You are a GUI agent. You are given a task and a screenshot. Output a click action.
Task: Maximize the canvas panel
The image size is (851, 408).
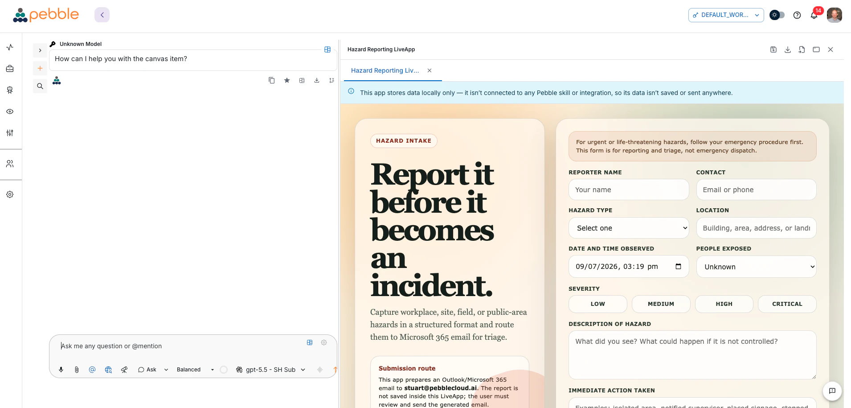point(816,49)
